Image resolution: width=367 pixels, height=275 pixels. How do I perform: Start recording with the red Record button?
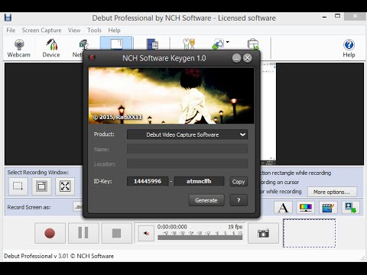coord(50,233)
